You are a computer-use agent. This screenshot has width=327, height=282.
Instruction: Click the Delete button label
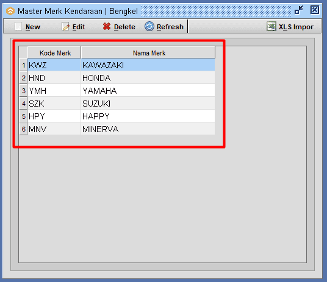coord(124,27)
